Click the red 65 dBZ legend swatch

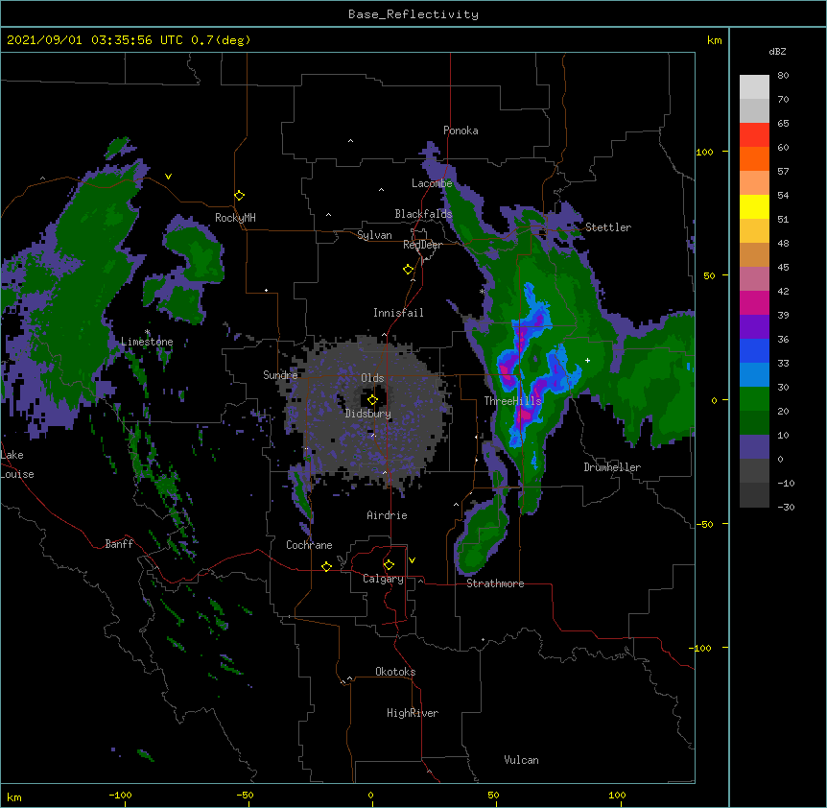coord(754,135)
